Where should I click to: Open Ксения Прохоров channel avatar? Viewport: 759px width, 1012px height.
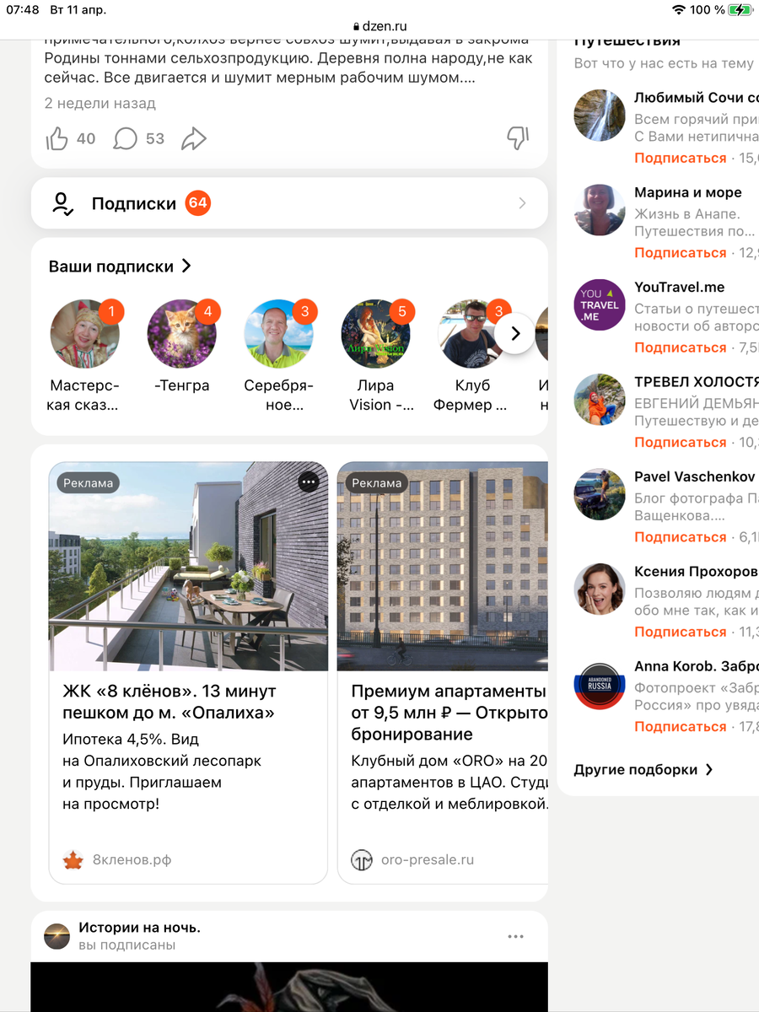(x=600, y=589)
